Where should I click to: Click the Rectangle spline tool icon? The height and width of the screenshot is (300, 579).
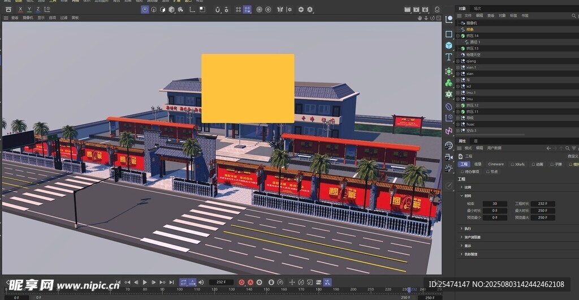click(x=449, y=34)
